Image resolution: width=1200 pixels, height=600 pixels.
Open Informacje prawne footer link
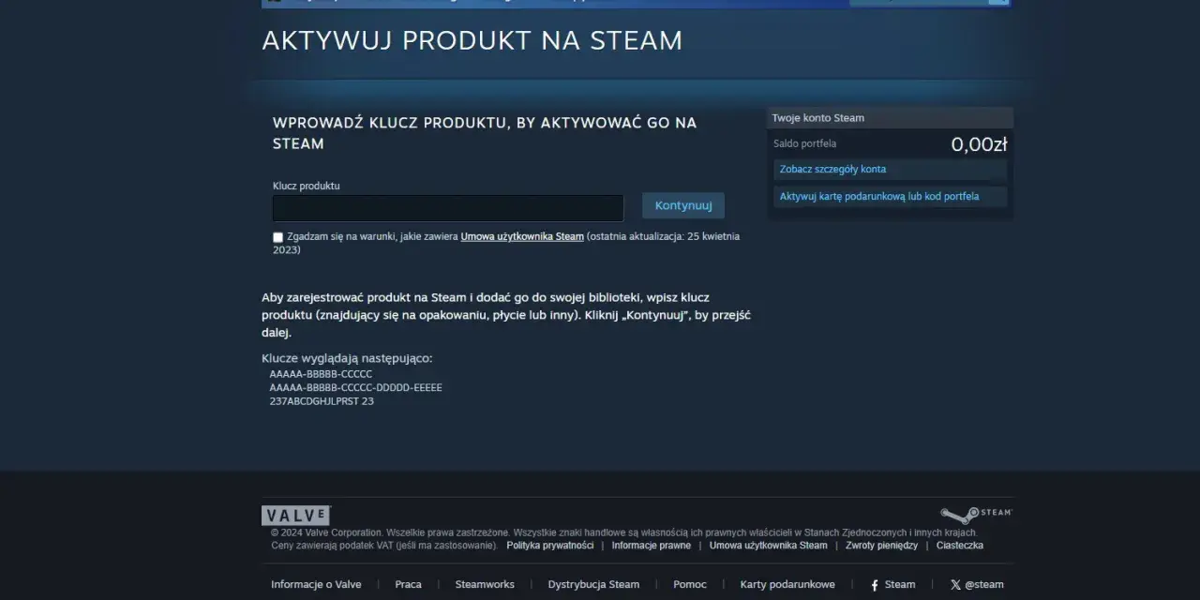coord(652,546)
